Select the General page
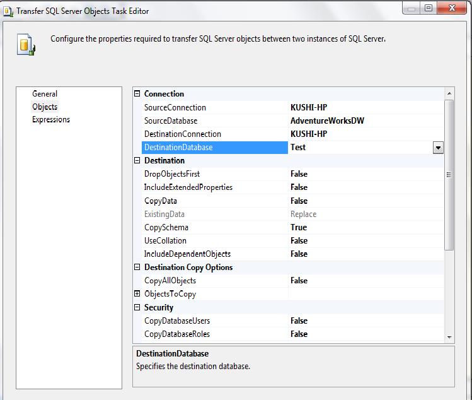The width and height of the screenshot is (472, 400). 45,94
